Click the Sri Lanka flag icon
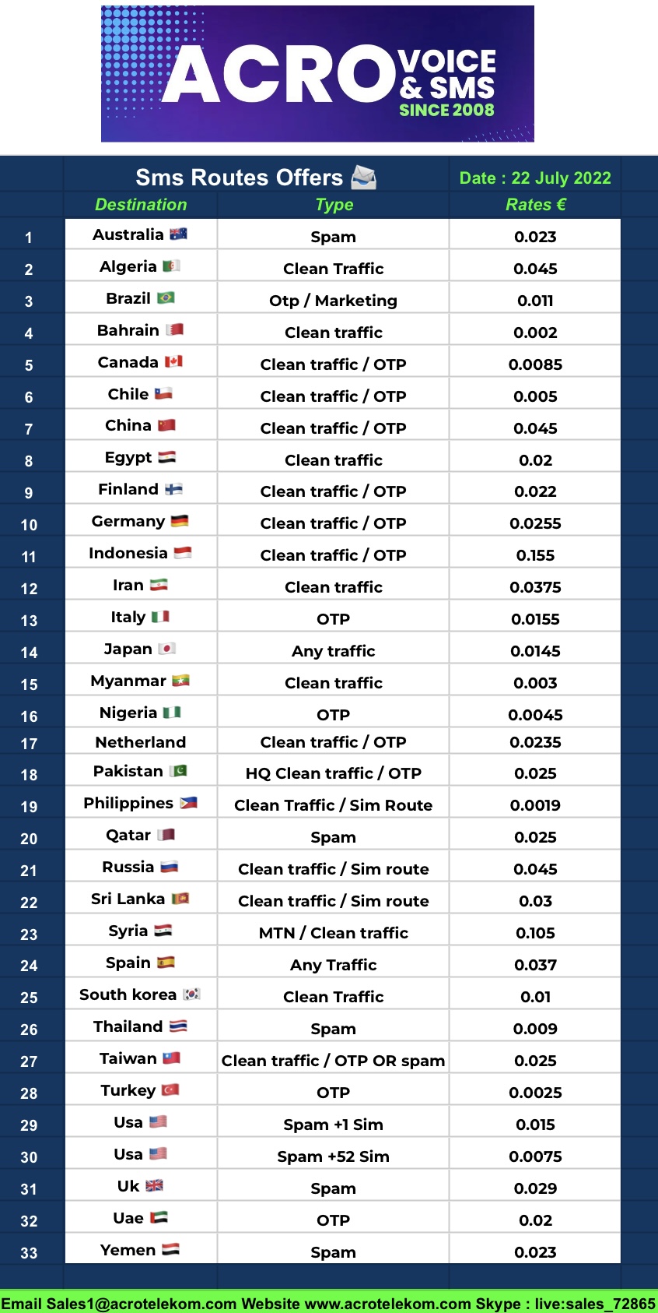The image size is (658, 1313). pos(180,898)
